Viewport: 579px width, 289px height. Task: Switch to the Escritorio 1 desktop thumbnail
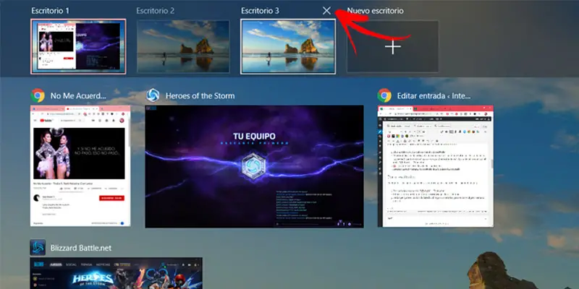(78, 46)
